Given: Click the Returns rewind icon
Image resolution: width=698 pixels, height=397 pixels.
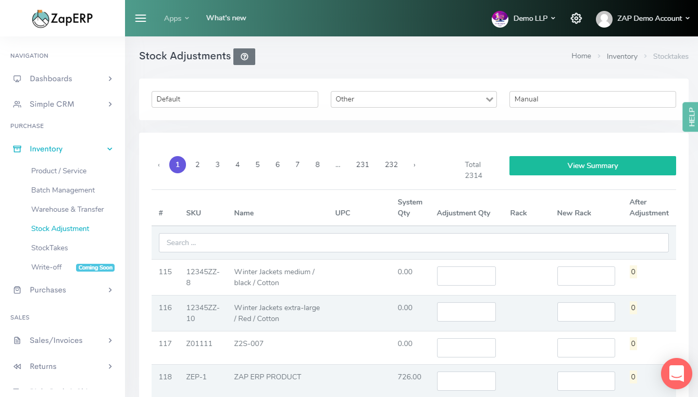Looking at the screenshot, I should coord(17,366).
